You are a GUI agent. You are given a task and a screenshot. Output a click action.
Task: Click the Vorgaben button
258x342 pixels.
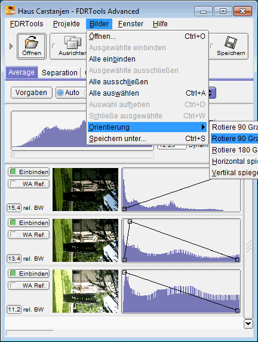point(32,93)
